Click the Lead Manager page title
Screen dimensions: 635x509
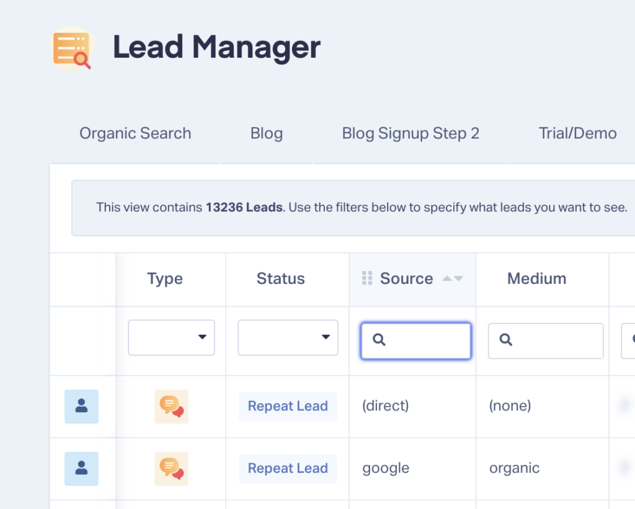216,48
